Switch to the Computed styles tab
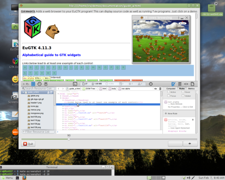Viewport: 225px width, 180px height. pyautogui.click(x=171, y=89)
